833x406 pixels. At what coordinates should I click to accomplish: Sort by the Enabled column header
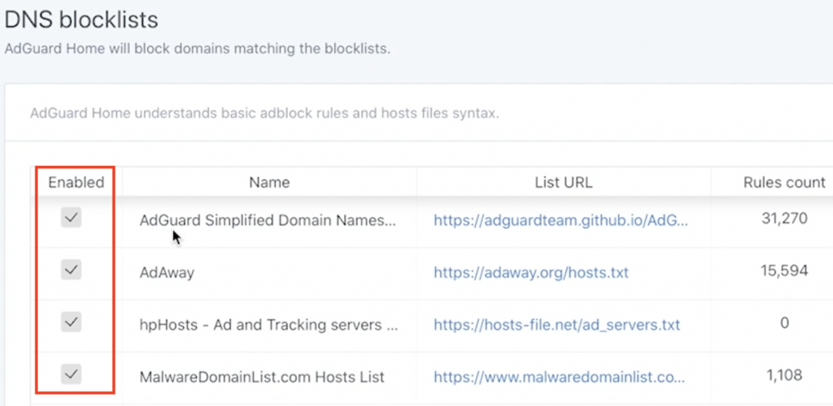(x=76, y=183)
